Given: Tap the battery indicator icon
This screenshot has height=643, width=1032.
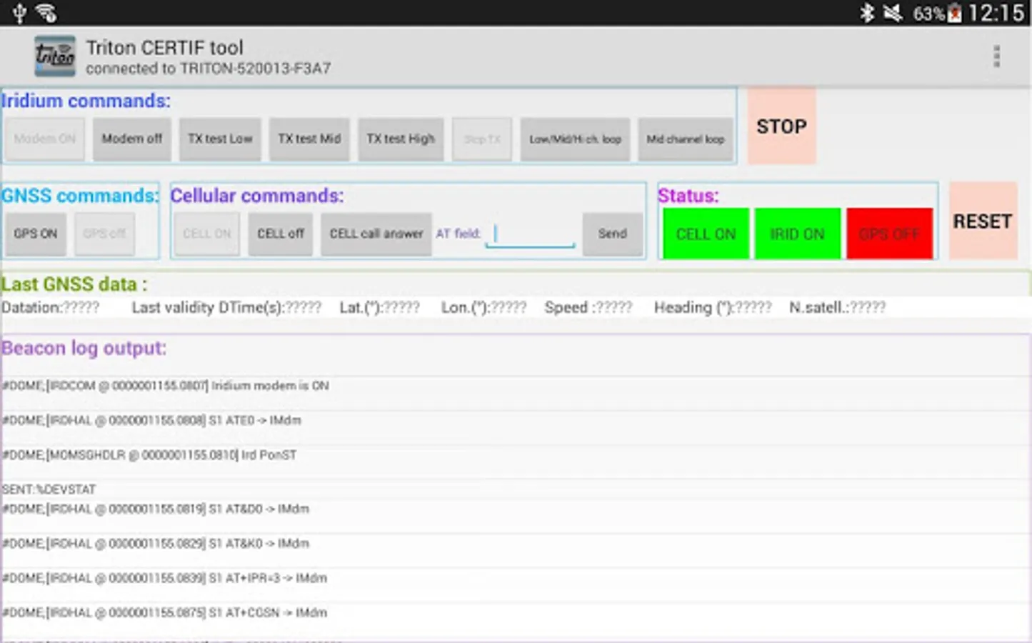Looking at the screenshot, I should point(955,13).
